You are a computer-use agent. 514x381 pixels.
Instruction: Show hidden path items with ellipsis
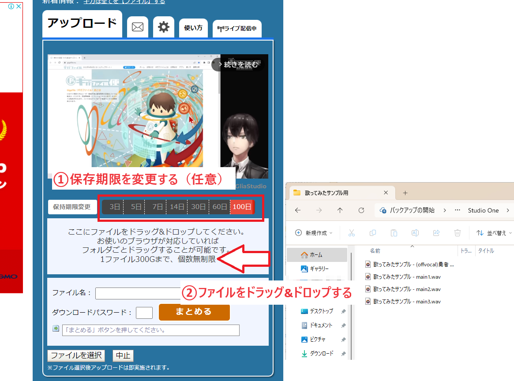point(458,210)
